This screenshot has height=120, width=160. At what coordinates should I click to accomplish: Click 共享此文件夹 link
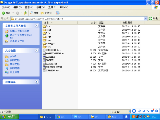[17, 41]
